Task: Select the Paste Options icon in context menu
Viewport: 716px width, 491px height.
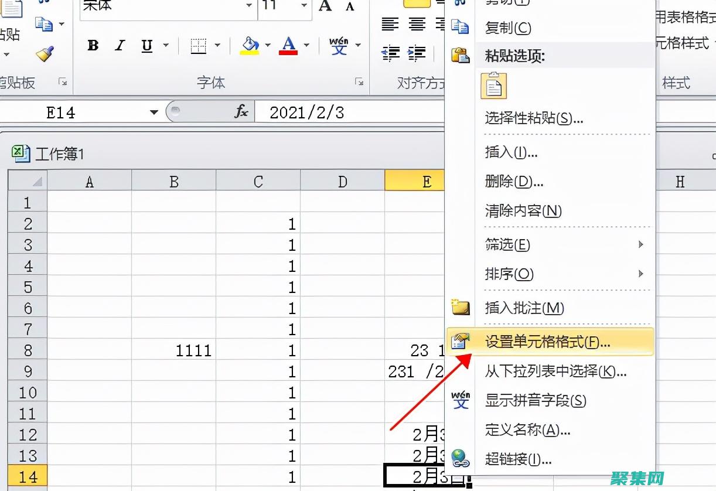Action: pyautogui.click(x=493, y=86)
